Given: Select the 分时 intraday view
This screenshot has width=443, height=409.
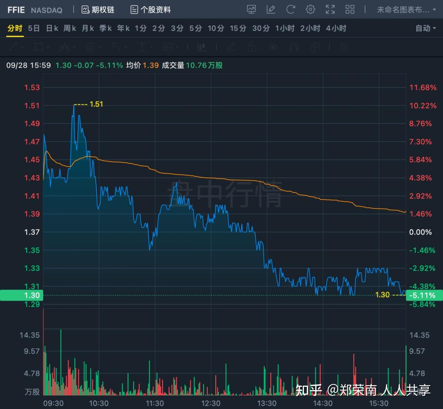Looking at the screenshot, I should coord(15,28).
